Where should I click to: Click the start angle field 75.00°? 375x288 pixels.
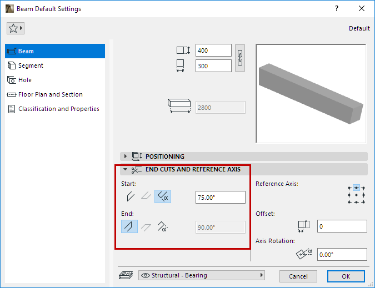point(220,197)
